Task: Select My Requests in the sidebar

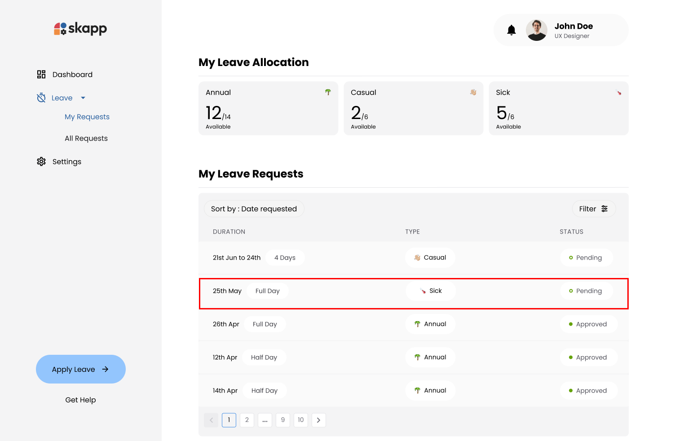Action: pos(87,117)
